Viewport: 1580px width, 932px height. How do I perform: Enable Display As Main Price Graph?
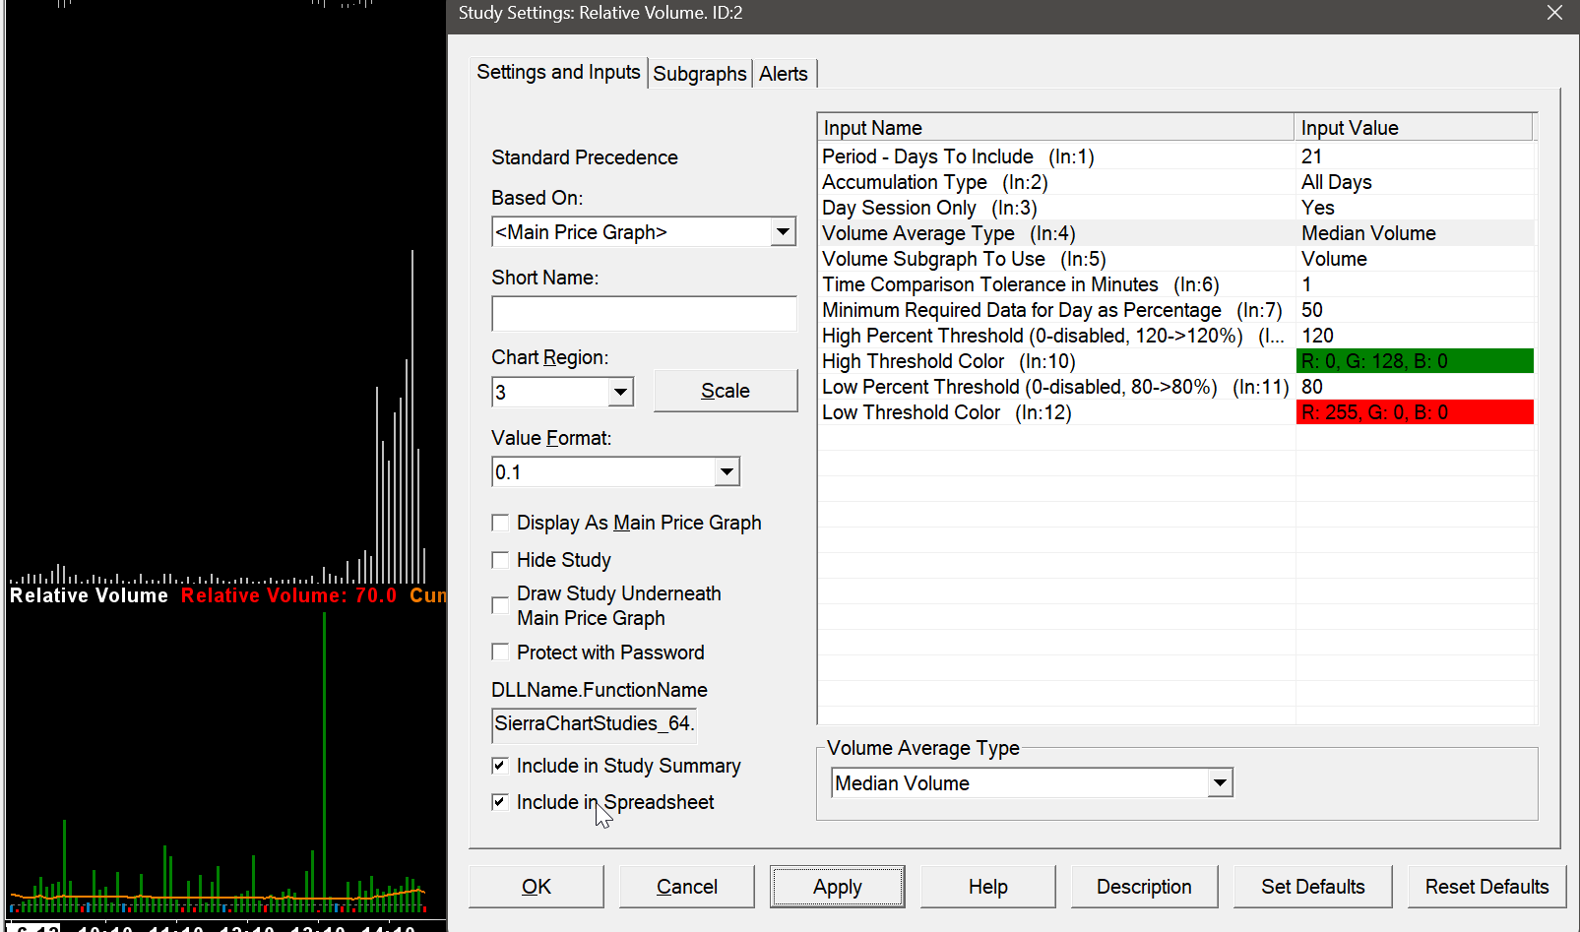coord(500,523)
